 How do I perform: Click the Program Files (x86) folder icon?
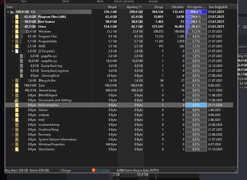tap(17, 17)
